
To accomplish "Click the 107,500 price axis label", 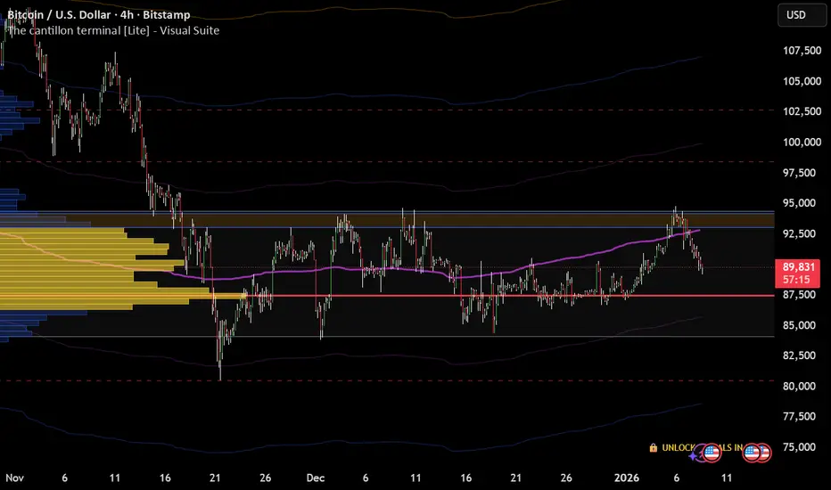I will 802,50.
